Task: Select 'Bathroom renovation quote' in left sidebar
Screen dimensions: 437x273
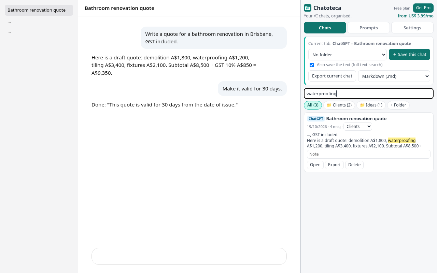Action: pyautogui.click(x=39, y=10)
